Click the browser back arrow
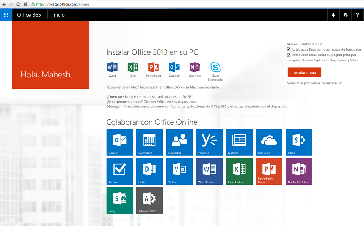The height and width of the screenshot is (226, 364). click(4, 4)
